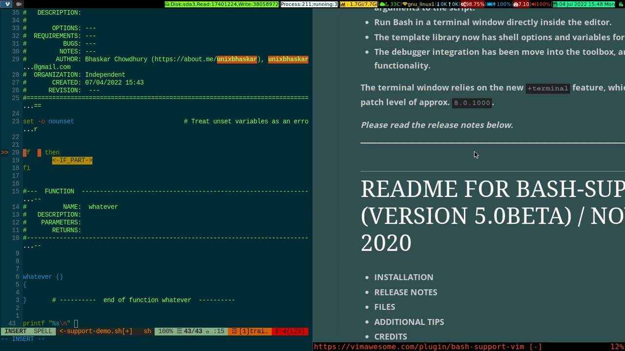Screen dimensions: 625x351
Task: Click the trailing whitespace warning segment
Action: (250, 331)
